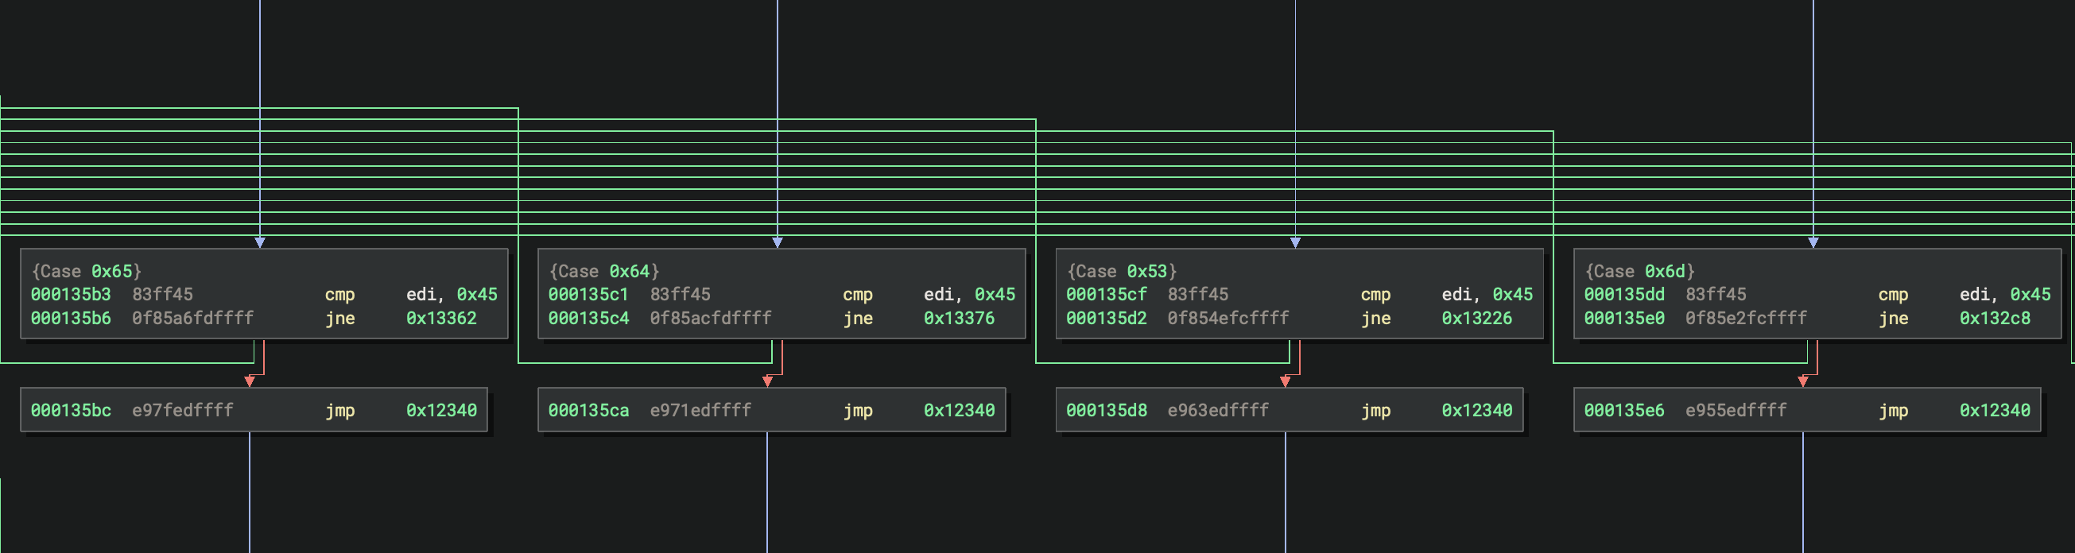Select bytes 83ff45 at 000135dd

(x=1716, y=295)
